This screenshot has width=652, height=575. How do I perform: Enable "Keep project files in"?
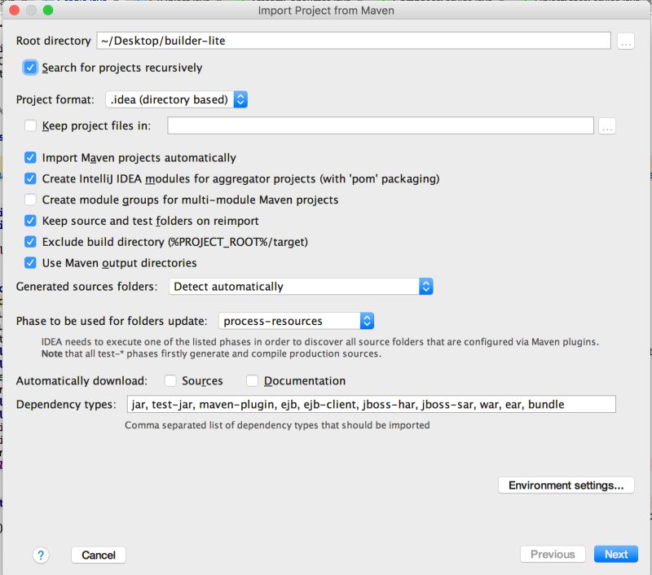30,125
